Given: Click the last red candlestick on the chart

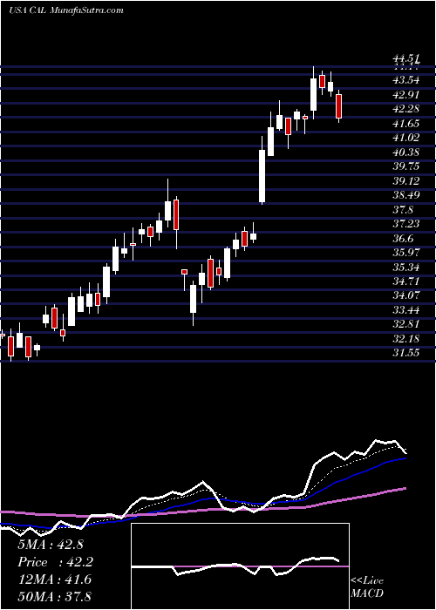Looking at the screenshot, I should (x=338, y=106).
